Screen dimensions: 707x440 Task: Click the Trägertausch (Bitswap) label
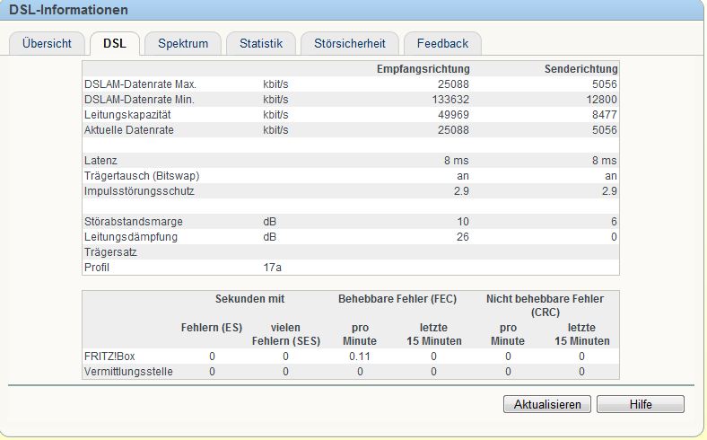142,176
